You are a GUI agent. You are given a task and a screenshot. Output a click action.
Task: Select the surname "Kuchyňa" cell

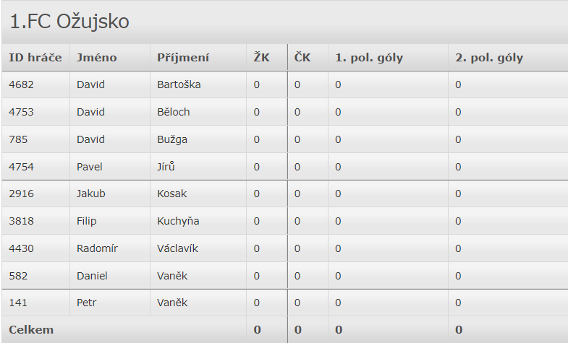click(178, 221)
